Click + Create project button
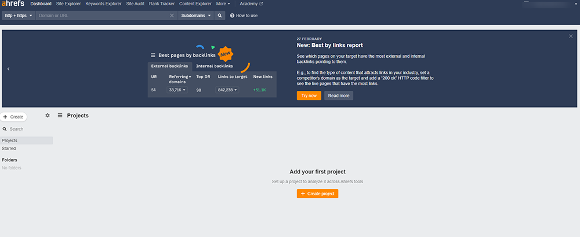 tap(317, 194)
